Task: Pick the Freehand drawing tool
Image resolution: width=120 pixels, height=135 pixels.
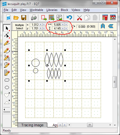Action: [7, 58]
